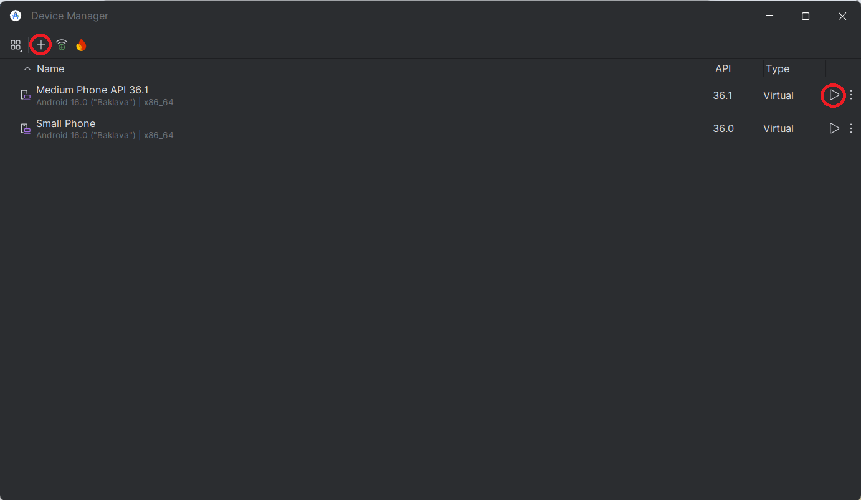
Task: Pair a device using Wi-Fi icon
Action: click(x=61, y=45)
